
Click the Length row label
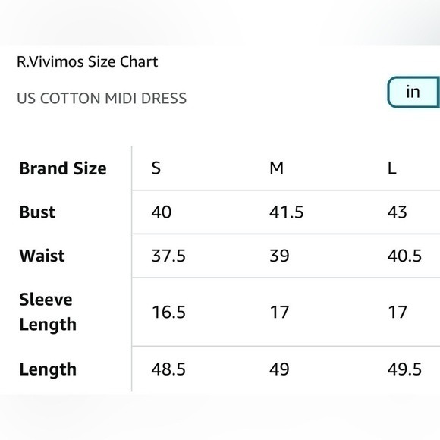(48, 369)
